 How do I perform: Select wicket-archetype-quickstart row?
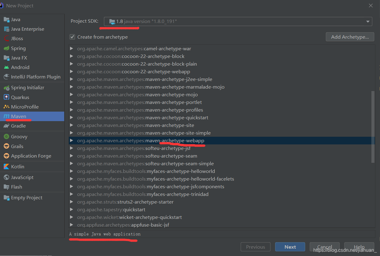(x=221, y=217)
